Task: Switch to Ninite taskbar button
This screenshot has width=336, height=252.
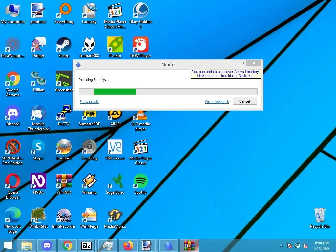Action: (169, 245)
